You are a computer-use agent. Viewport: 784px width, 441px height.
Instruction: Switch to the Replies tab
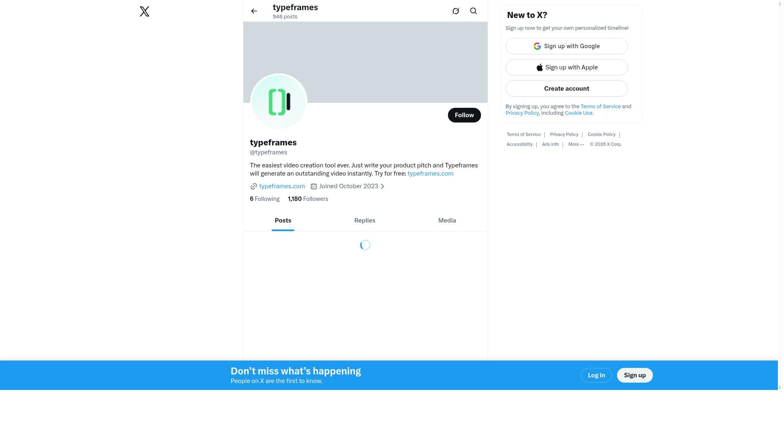[365, 220]
